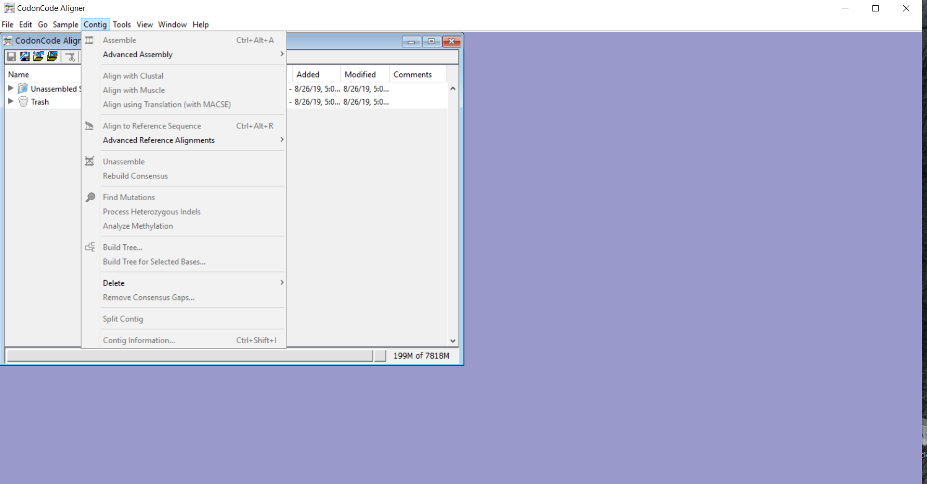Open the File menu
The height and width of the screenshot is (484, 927).
point(8,24)
